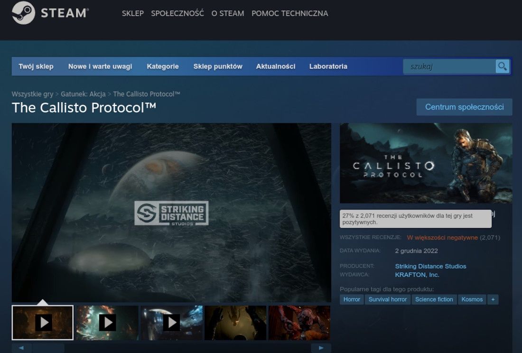Open the Twój sklep store tab
Image resolution: width=522 pixels, height=353 pixels.
point(36,66)
